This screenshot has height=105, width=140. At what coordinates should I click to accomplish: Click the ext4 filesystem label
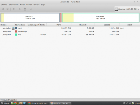[x=20, y=28]
